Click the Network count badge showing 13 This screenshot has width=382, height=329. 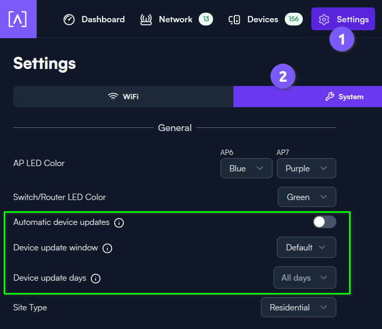click(206, 19)
